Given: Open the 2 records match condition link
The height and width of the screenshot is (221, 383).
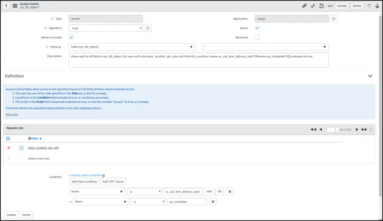Looking at the screenshot, I should (x=85, y=175).
